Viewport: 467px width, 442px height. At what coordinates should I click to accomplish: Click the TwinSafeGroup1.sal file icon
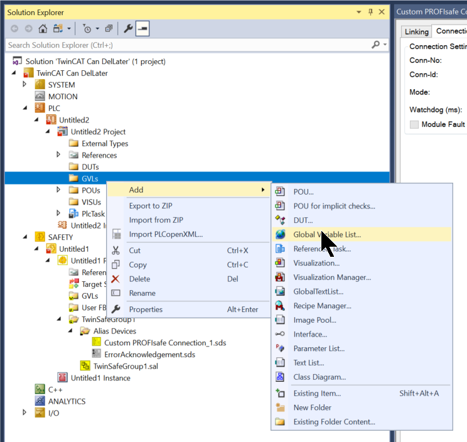click(x=85, y=366)
